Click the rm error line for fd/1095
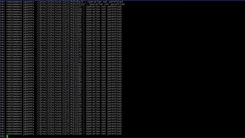 60,102
